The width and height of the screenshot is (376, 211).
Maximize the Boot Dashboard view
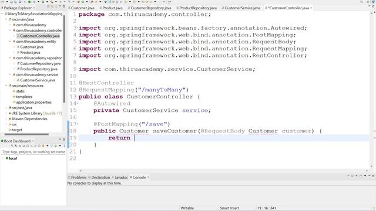[64, 139]
